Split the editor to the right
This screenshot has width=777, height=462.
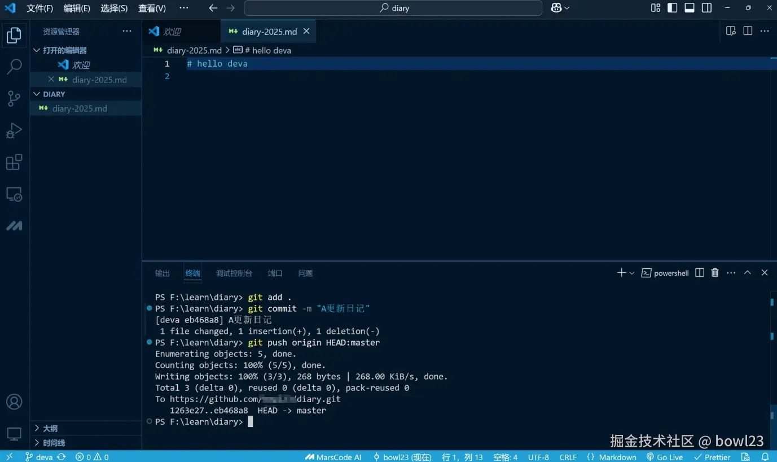(748, 31)
